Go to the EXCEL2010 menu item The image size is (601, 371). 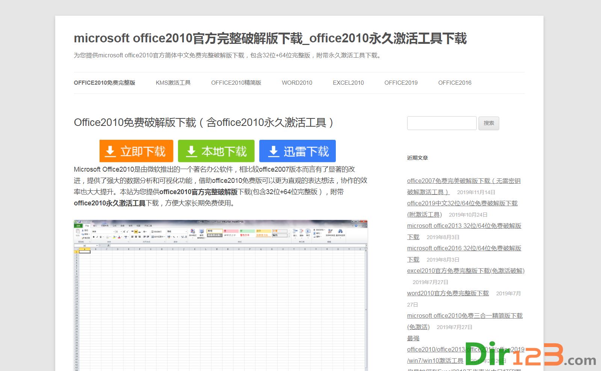coord(348,83)
